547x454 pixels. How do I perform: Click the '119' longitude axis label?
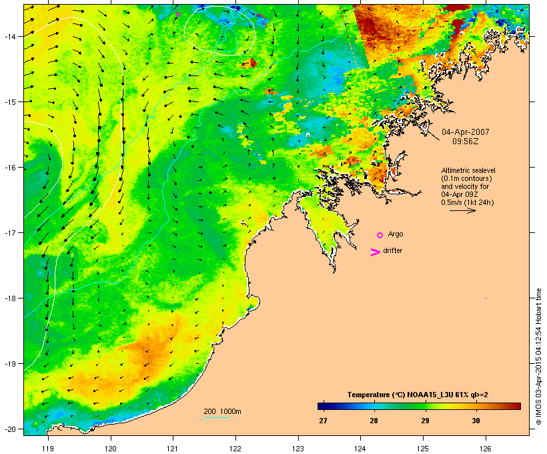48,449
